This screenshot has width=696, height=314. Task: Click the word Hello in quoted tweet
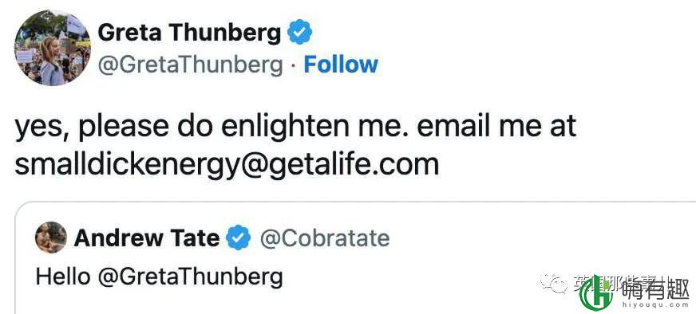tap(63, 277)
